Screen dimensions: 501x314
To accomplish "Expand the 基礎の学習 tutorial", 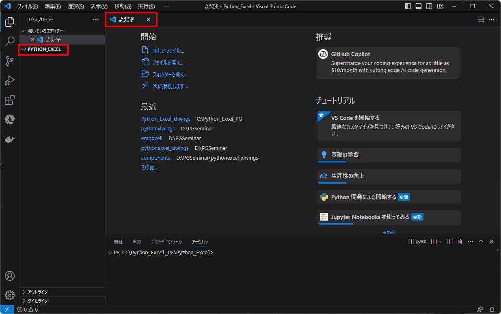I will (x=389, y=155).
